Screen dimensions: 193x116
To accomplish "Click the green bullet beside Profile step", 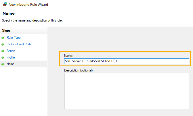I will [x=3, y=57].
